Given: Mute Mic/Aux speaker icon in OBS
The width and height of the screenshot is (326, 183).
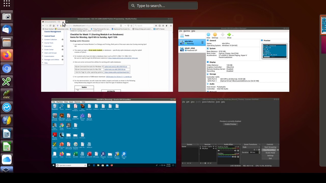Looking at the screenshot, I should tap(235, 157).
